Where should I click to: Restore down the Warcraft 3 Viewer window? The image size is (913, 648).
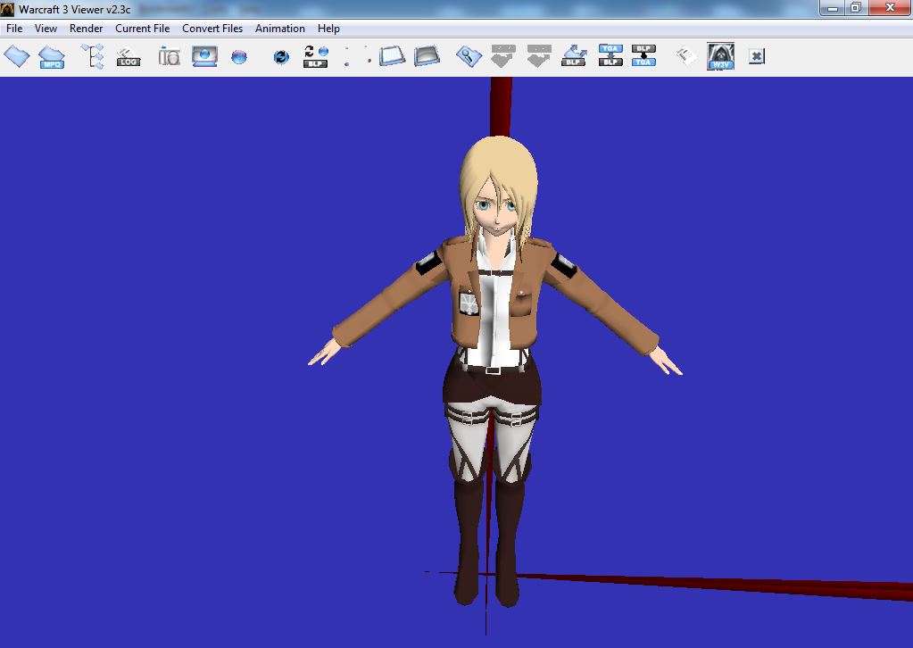pyautogui.click(x=856, y=8)
